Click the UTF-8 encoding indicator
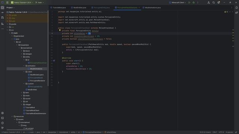The width and height of the screenshot is (239, 134). pos(221,133)
